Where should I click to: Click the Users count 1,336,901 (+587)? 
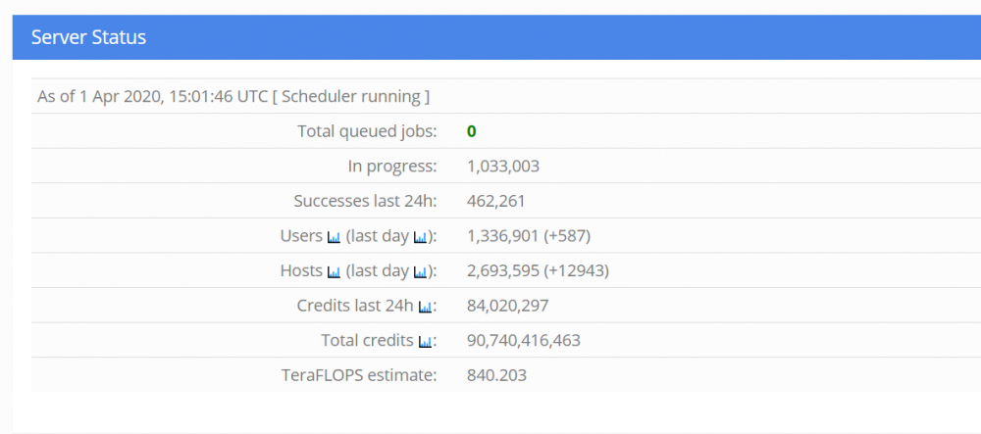coord(529,236)
